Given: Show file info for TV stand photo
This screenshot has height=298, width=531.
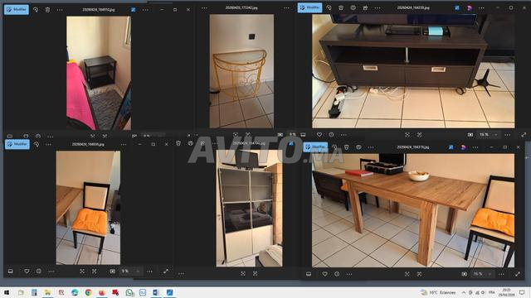Looking at the screenshot, I should 332,134.
